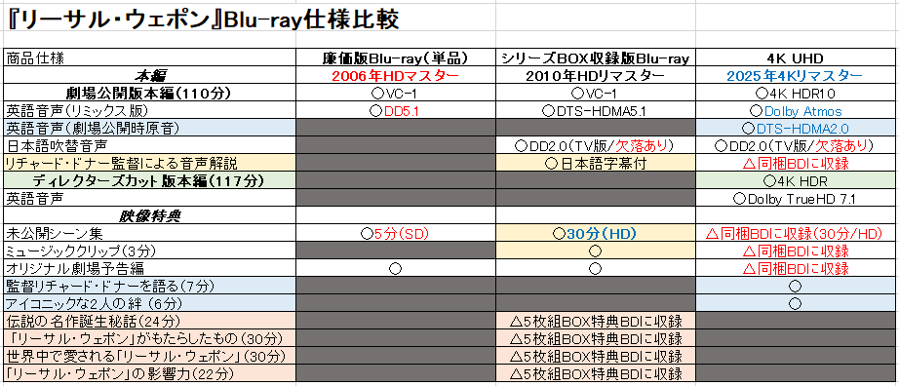Select the 廉価版Blu-ray(単品) column header
Screen dimensions: 899x386
click(x=395, y=58)
